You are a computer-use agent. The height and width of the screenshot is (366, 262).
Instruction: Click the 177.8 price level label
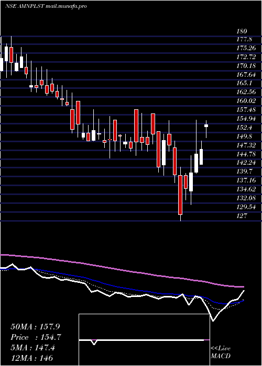pyautogui.click(x=244, y=39)
